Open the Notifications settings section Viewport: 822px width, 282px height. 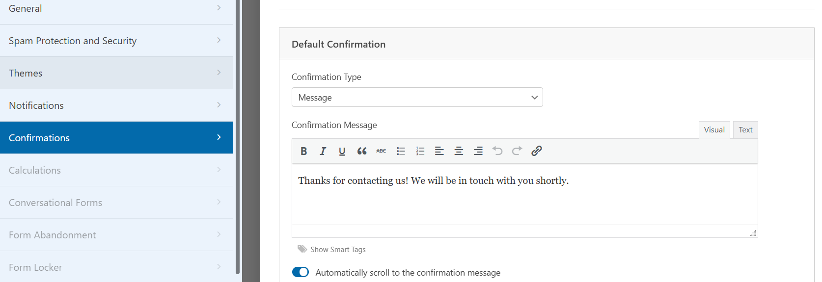(116, 105)
